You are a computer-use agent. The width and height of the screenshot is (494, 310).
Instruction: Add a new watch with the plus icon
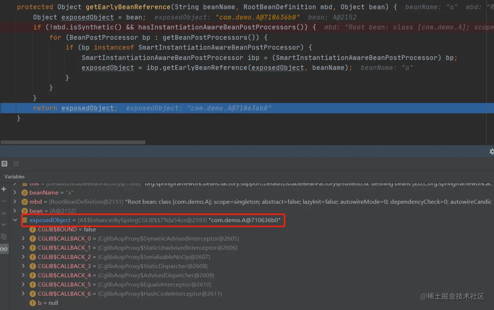pyautogui.click(x=4, y=189)
